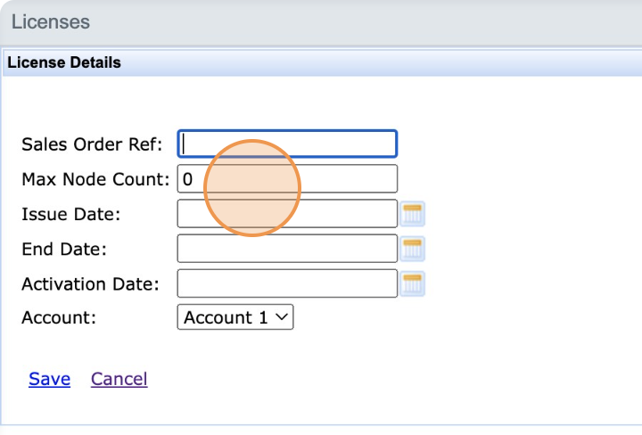
Task: Click the 'End Date:' label text
Action: (x=64, y=250)
